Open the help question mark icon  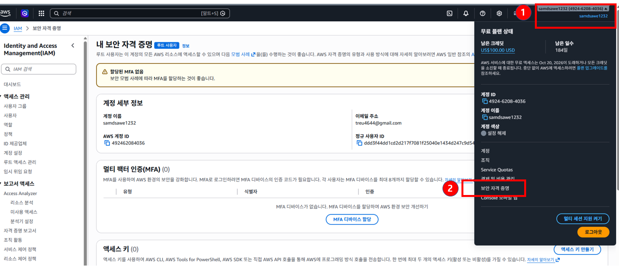(482, 13)
